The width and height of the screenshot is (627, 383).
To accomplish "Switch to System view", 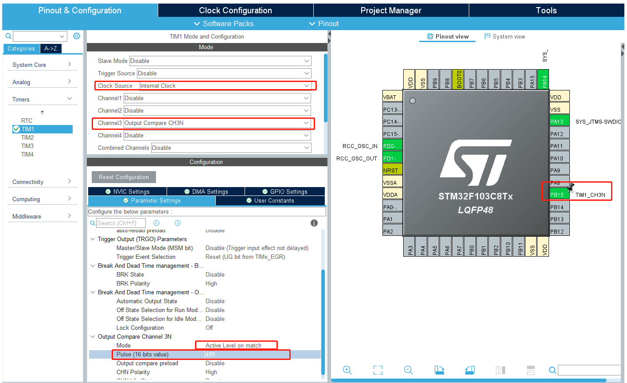I will (x=505, y=36).
